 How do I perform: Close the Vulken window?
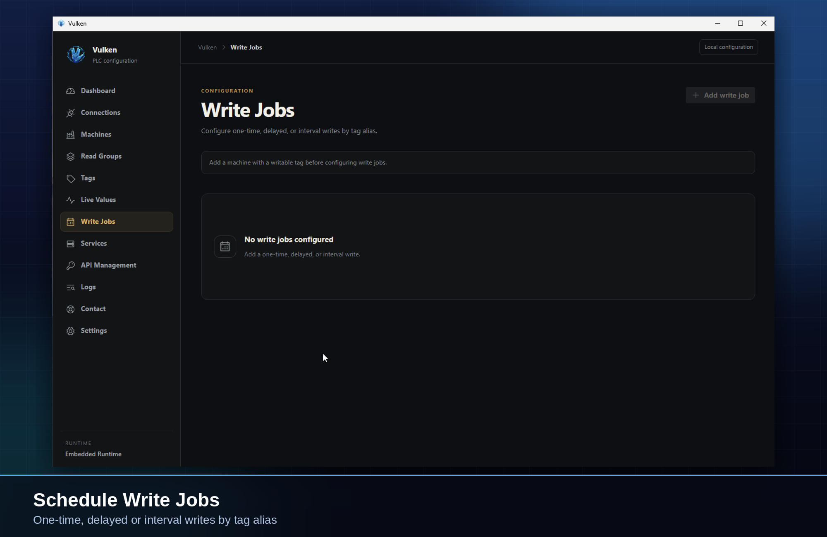pyautogui.click(x=764, y=24)
